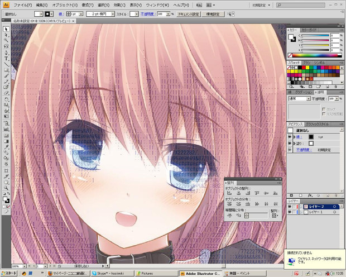Viewport: 346px width, 277px height.
Task: Select the Rectangle tool
Action: (6, 70)
